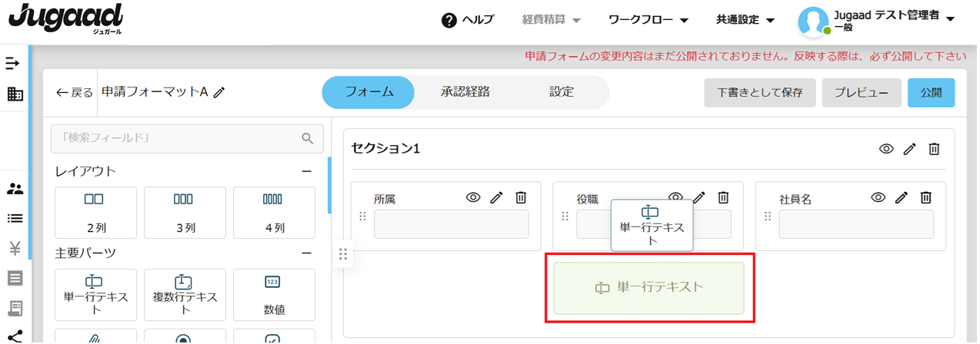Select the 3列 layout tile

tap(185, 213)
